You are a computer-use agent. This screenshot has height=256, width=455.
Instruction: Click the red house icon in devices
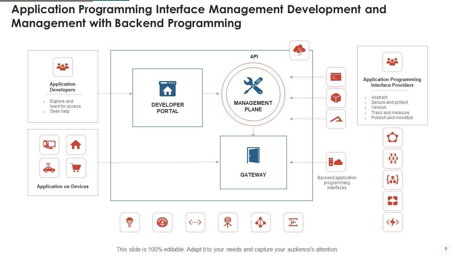click(x=76, y=145)
